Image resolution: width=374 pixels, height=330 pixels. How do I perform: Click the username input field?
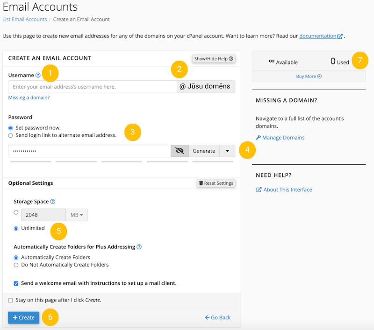[92, 87]
